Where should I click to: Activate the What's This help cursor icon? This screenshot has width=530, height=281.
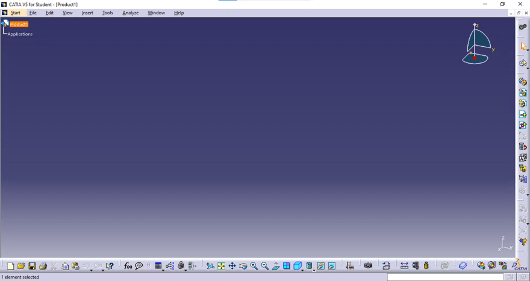(110, 266)
